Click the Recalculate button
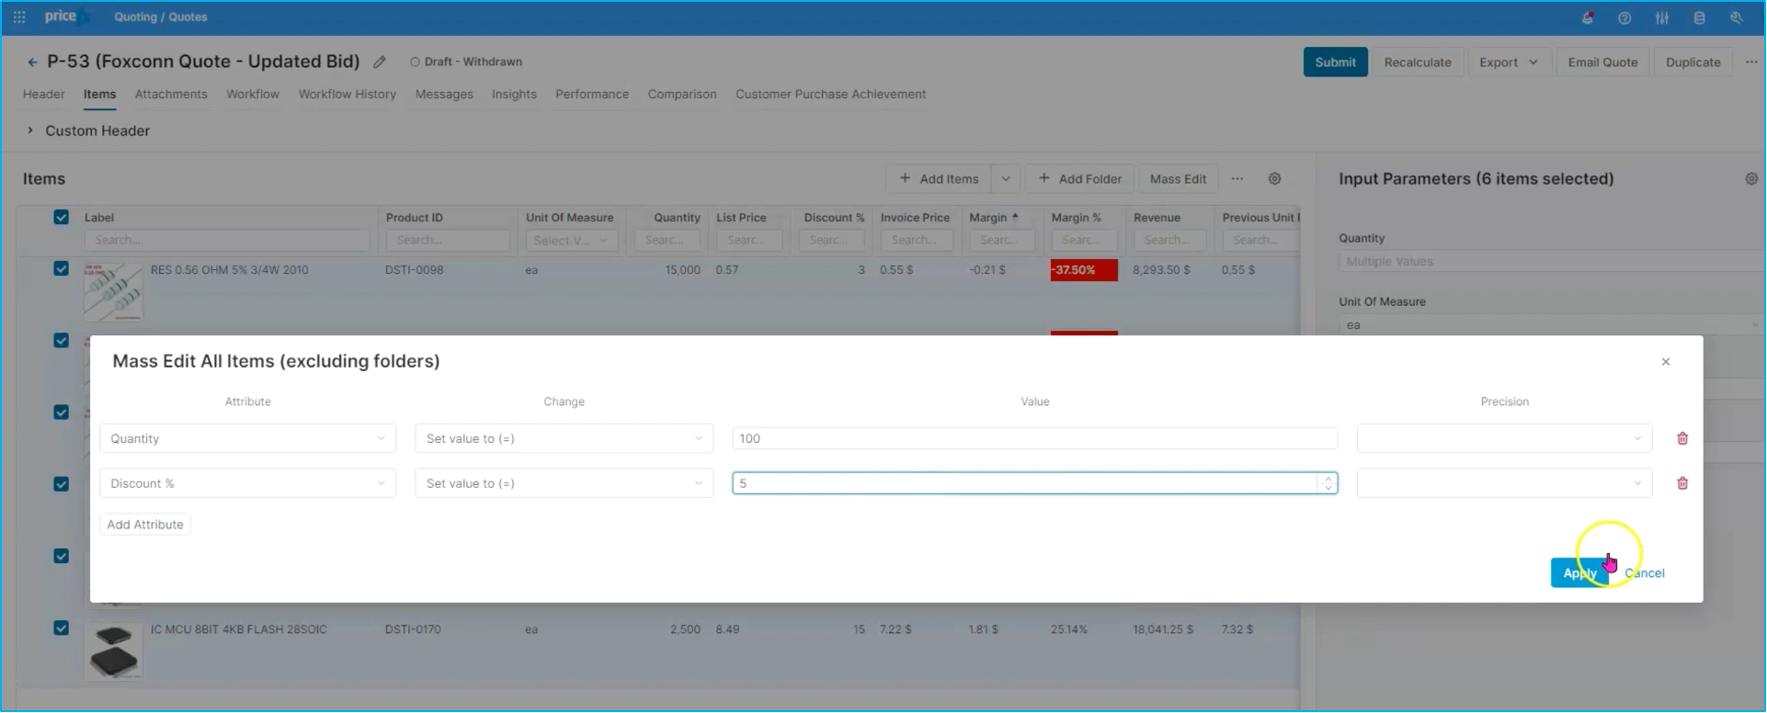 click(x=1418, y=62)
